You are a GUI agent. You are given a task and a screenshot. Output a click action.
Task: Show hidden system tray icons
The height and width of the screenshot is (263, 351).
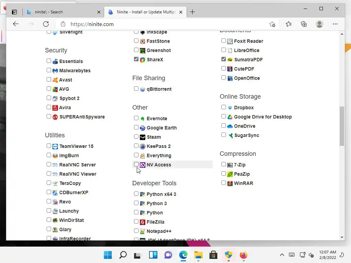pos(282,255)
